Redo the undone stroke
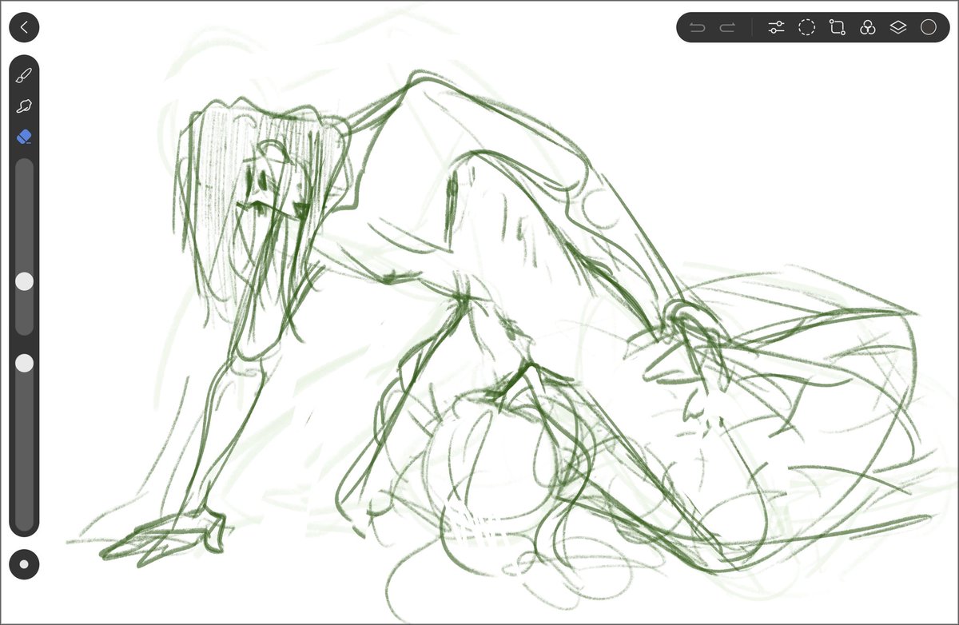Viewport: 959px width, 625px height. 727,28
